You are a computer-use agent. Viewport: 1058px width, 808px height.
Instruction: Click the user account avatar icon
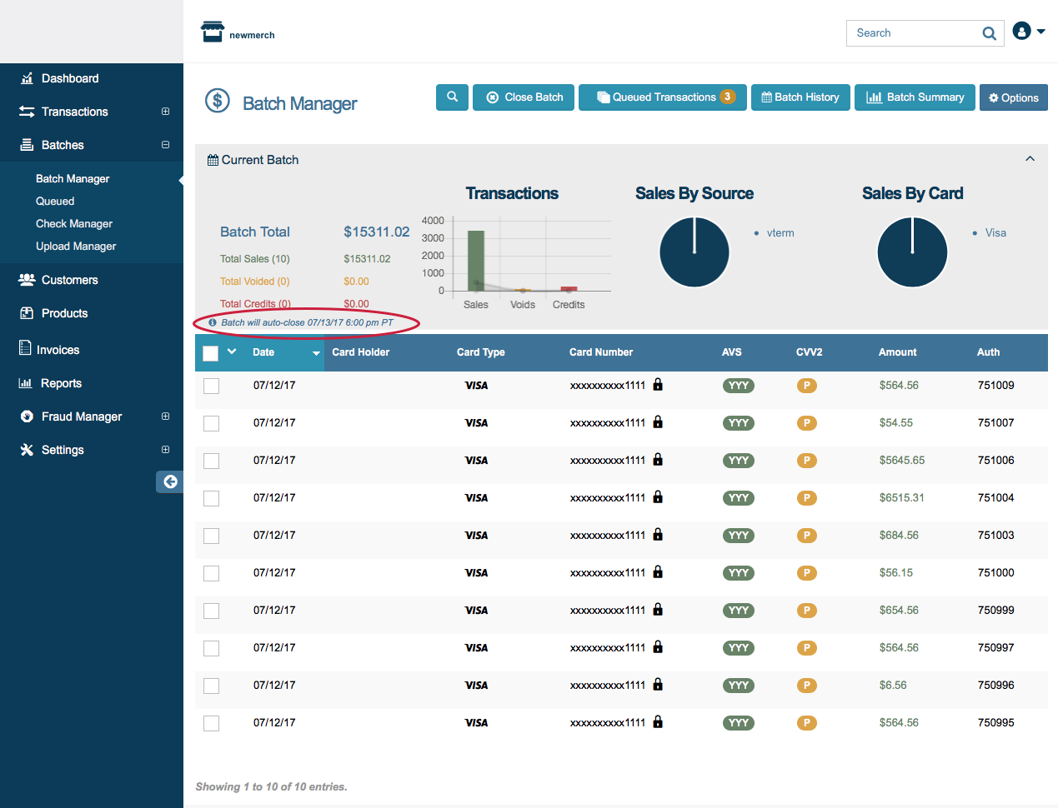pyautogui.click(x=1021, y=32)
